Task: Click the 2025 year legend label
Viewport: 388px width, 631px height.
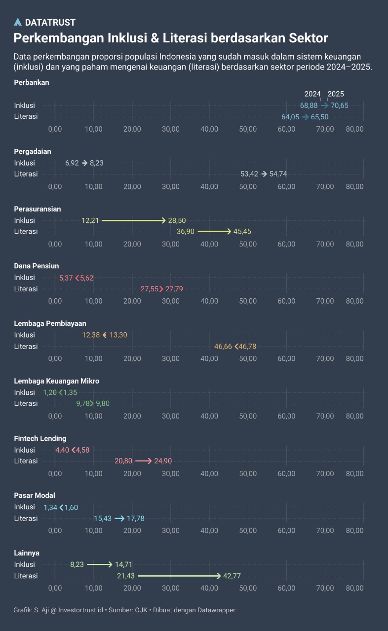Action: coord(336,94)
